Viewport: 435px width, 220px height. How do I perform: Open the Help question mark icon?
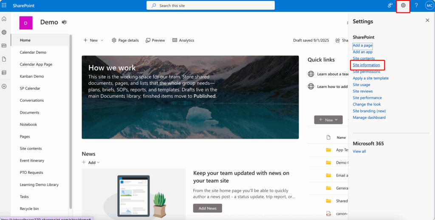tap(416, 6)
